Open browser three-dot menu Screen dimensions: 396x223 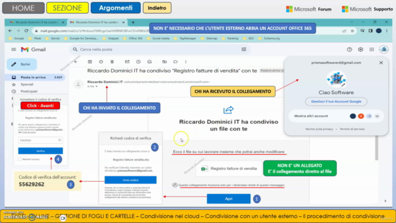(387, 31)
